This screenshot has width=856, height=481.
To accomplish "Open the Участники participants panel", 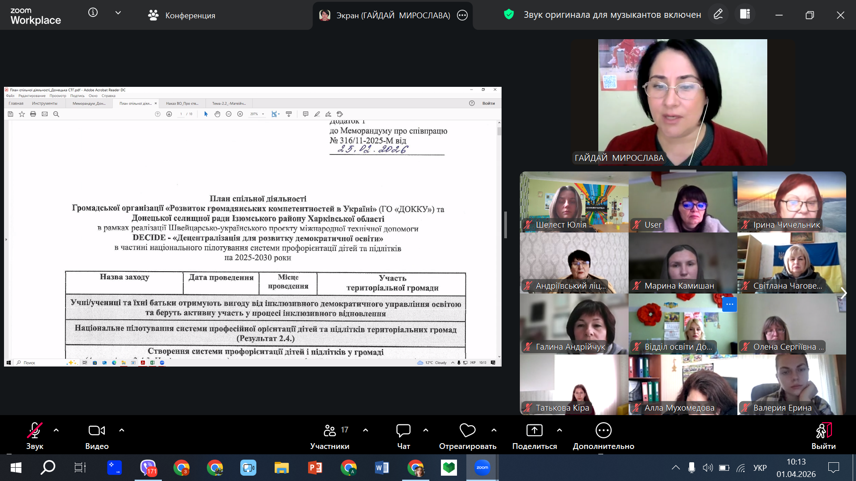I will [330, 431].
